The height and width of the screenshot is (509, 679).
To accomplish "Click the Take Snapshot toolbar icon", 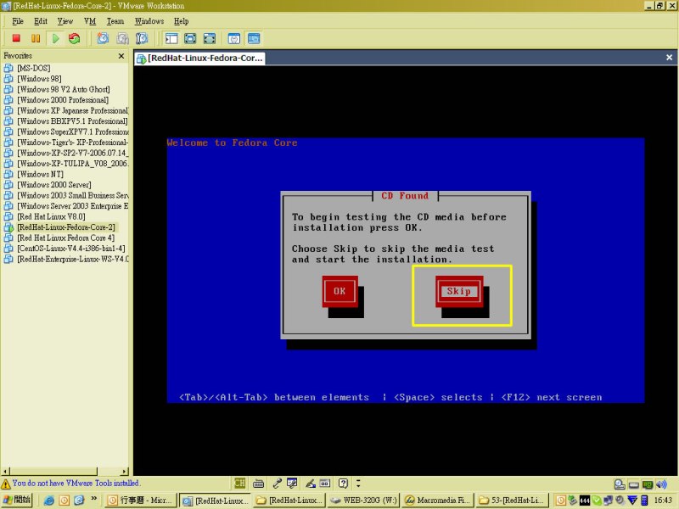I will (103, 38).
